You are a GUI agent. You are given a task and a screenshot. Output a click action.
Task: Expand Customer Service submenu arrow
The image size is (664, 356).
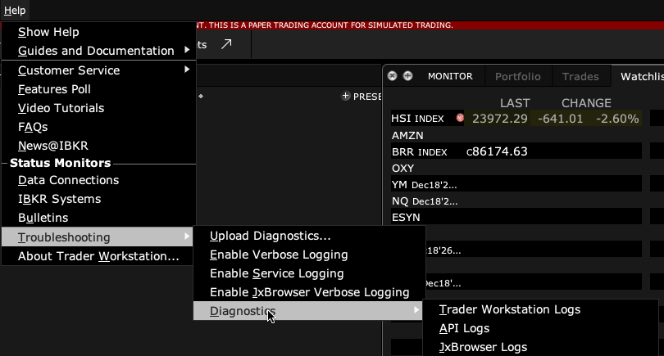pyautogui.click(x=187, y=70)
